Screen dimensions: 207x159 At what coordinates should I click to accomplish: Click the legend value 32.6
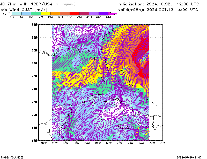(108, 17)
